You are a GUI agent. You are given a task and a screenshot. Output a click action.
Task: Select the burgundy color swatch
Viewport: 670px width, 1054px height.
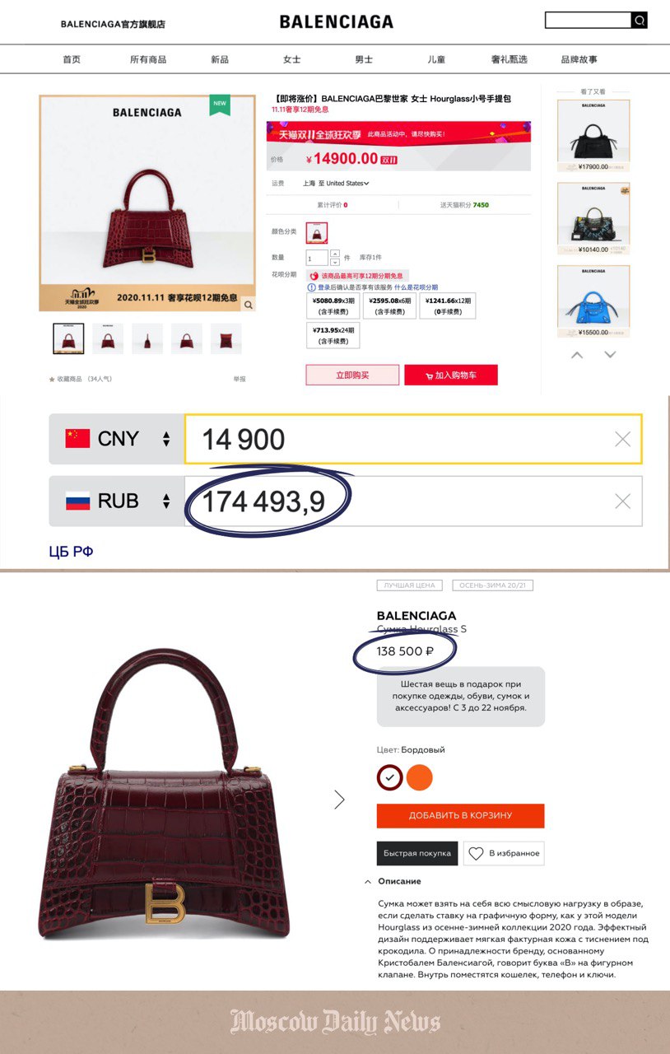coord(389,777)
